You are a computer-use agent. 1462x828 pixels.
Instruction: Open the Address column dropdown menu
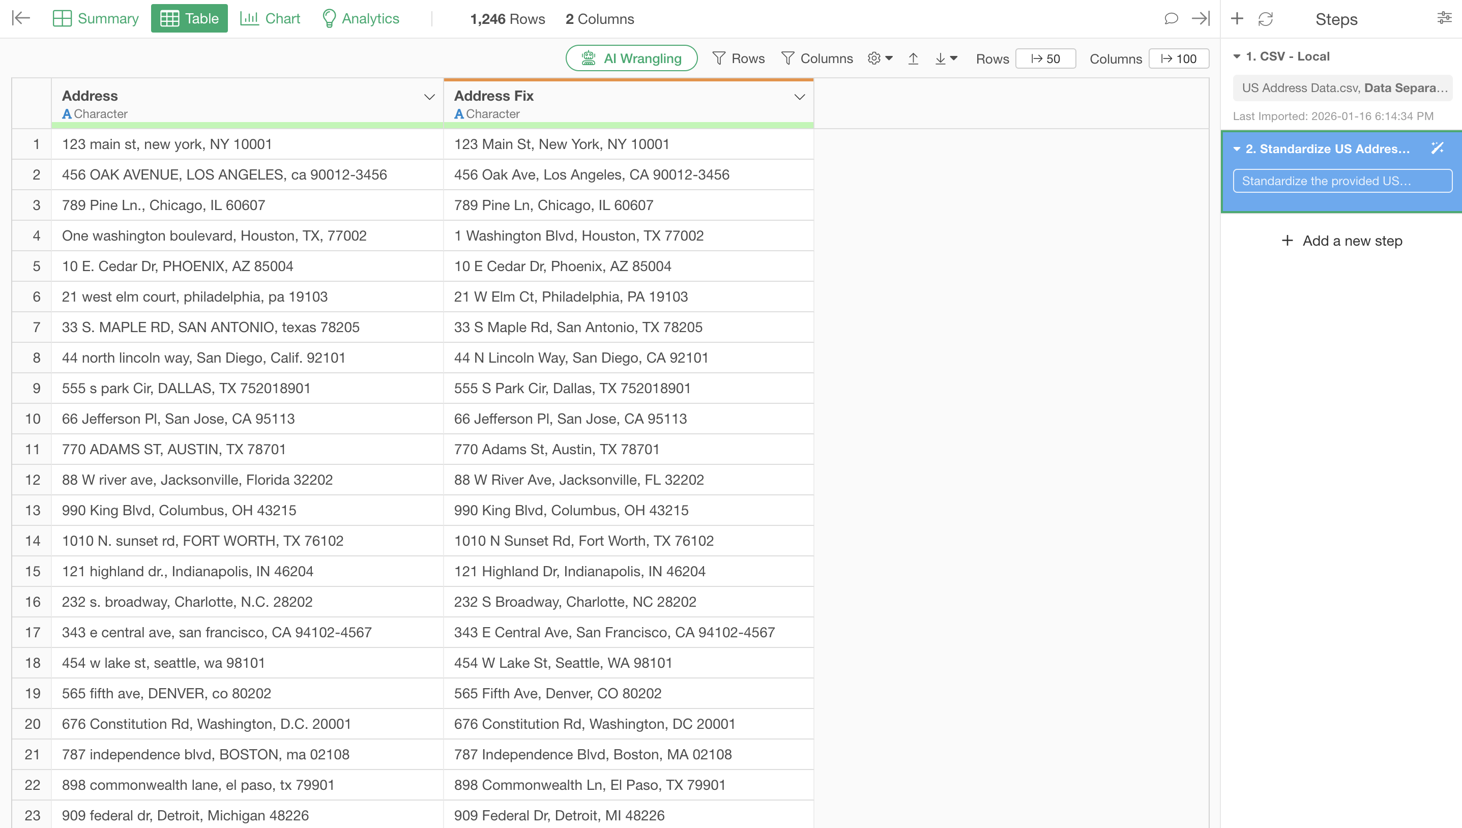tap(429, 97)
